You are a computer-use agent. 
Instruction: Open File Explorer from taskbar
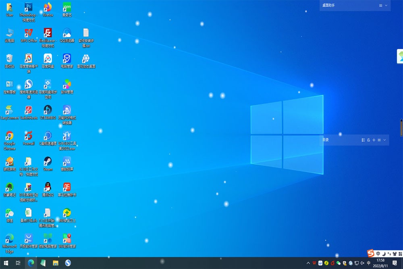click(56, 263)
